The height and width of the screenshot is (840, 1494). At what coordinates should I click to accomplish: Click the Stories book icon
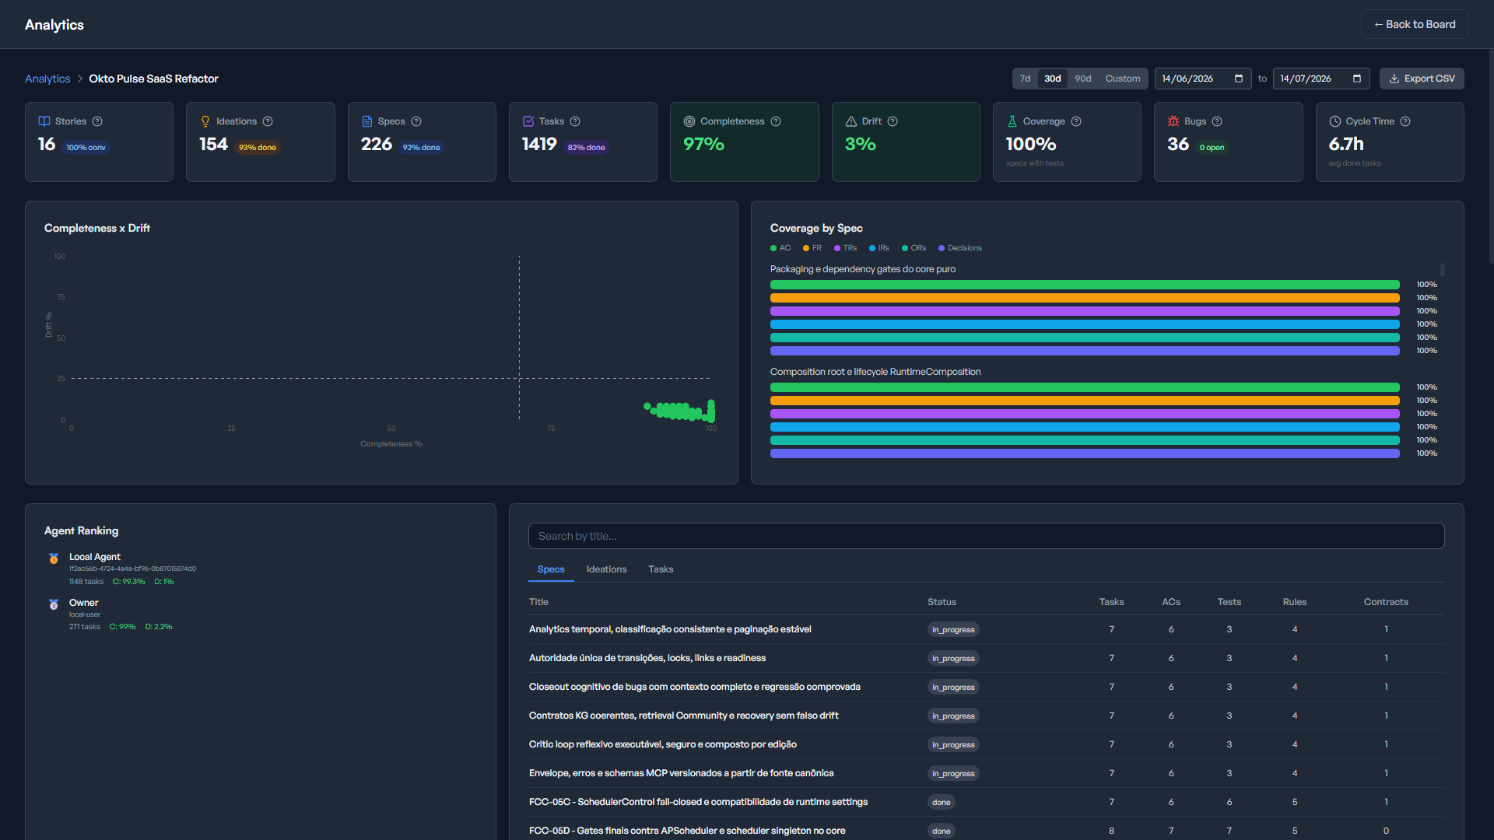[44, 121]
